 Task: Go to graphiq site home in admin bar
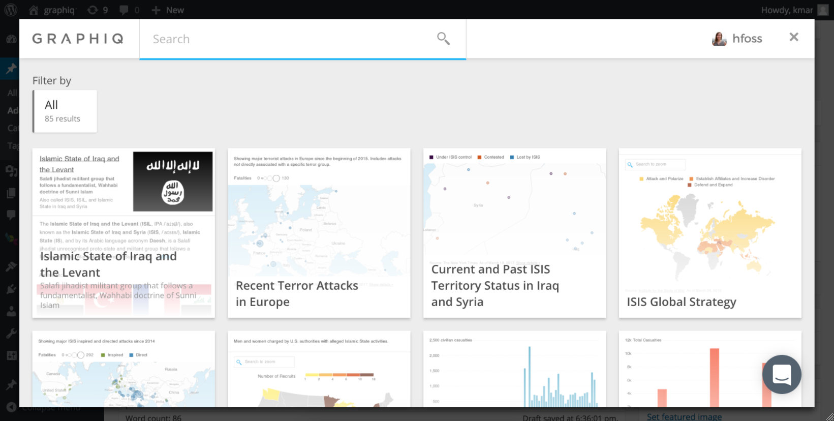pos(52,10)
